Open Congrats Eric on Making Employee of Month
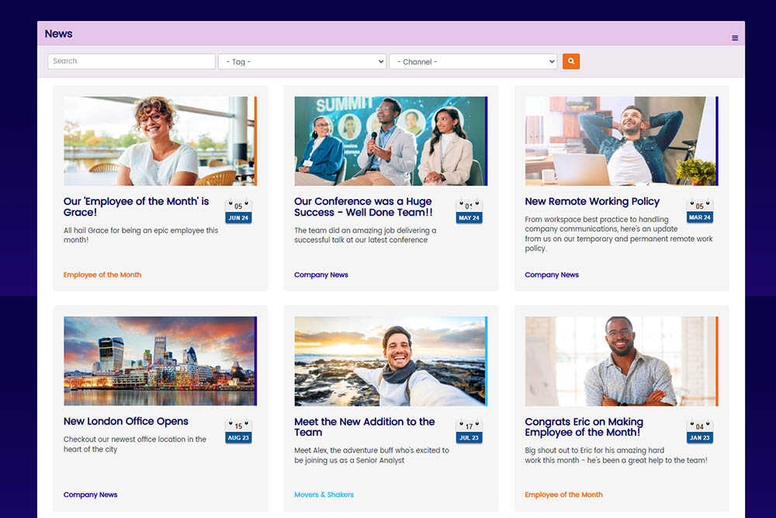 point(584,427)
